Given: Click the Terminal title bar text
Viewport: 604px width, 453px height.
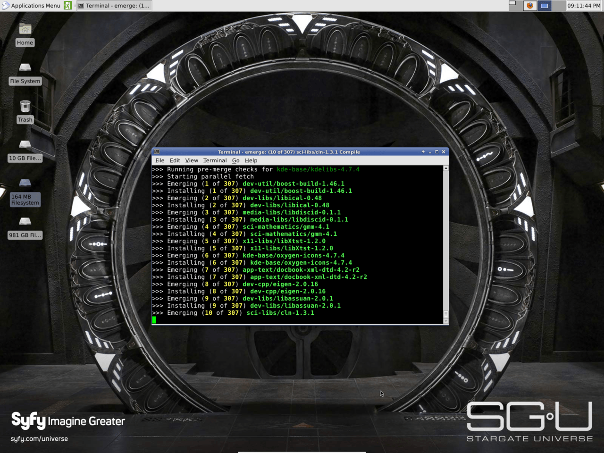Looking at the screenshot, I should [x=289, y=152].
